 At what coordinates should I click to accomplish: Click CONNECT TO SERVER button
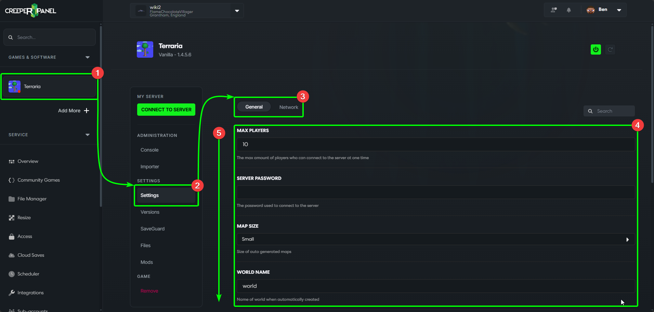(166, 110)
